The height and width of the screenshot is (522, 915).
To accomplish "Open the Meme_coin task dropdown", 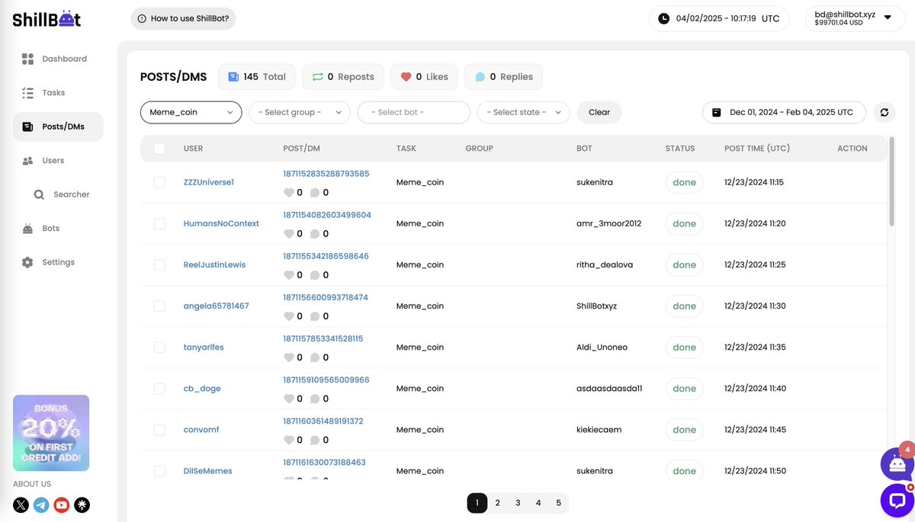I will click(191, 112).
